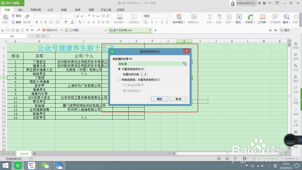Expand the Sum (求和) dropdown arrow
This screenshot has width=302, height=170.
coord(213,22)
